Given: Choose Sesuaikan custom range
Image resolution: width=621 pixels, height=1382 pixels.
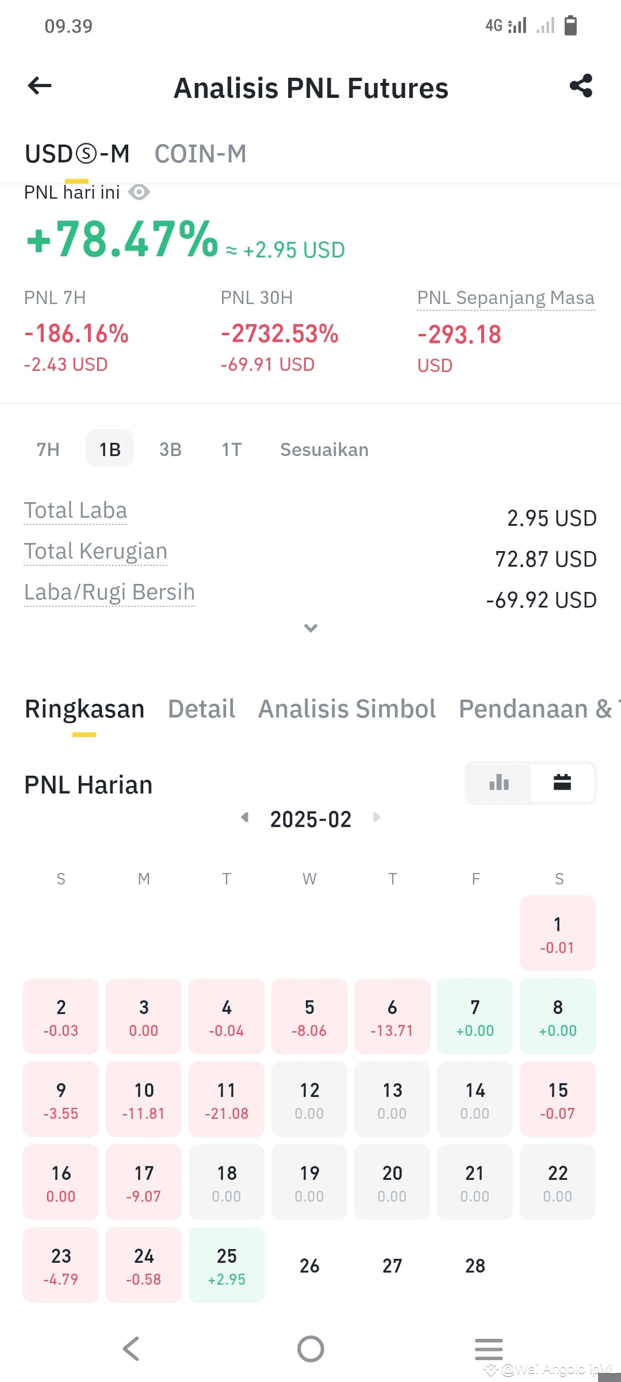Looking at the screenshot, I should 324,449.
